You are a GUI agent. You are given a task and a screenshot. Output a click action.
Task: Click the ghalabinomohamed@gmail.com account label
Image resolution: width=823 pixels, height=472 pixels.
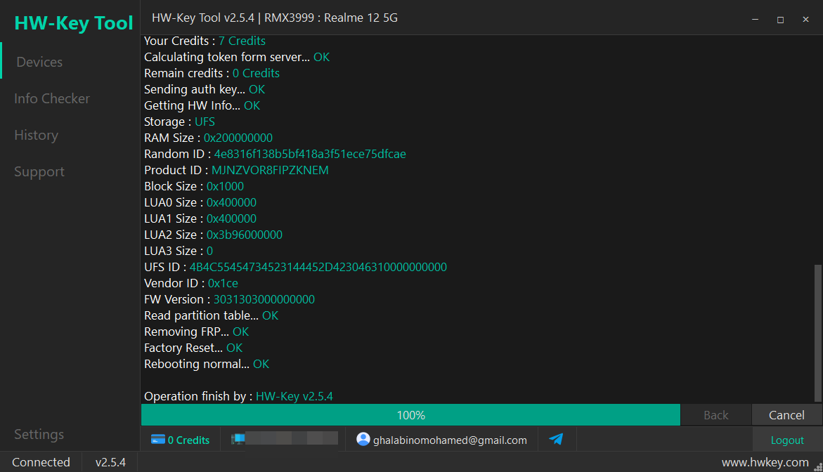450,440
